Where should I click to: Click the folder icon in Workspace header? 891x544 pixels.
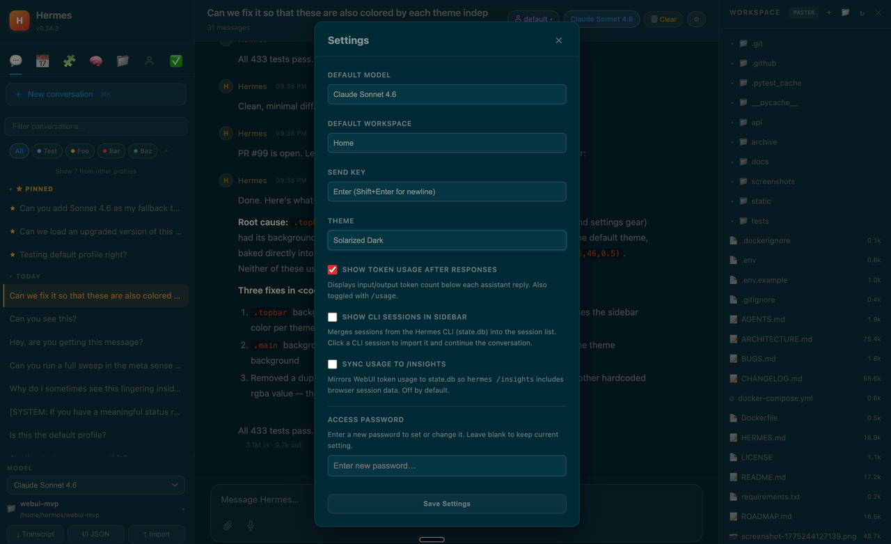pyautogui.click(x=845, y=13)
